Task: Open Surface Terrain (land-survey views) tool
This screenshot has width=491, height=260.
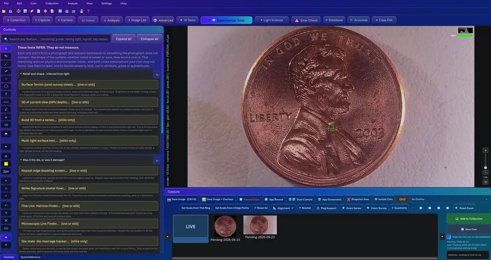Action: click(88, 84)
